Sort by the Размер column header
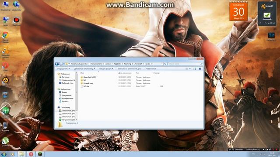This screenshot has height=157, width=280. [156, 73]
